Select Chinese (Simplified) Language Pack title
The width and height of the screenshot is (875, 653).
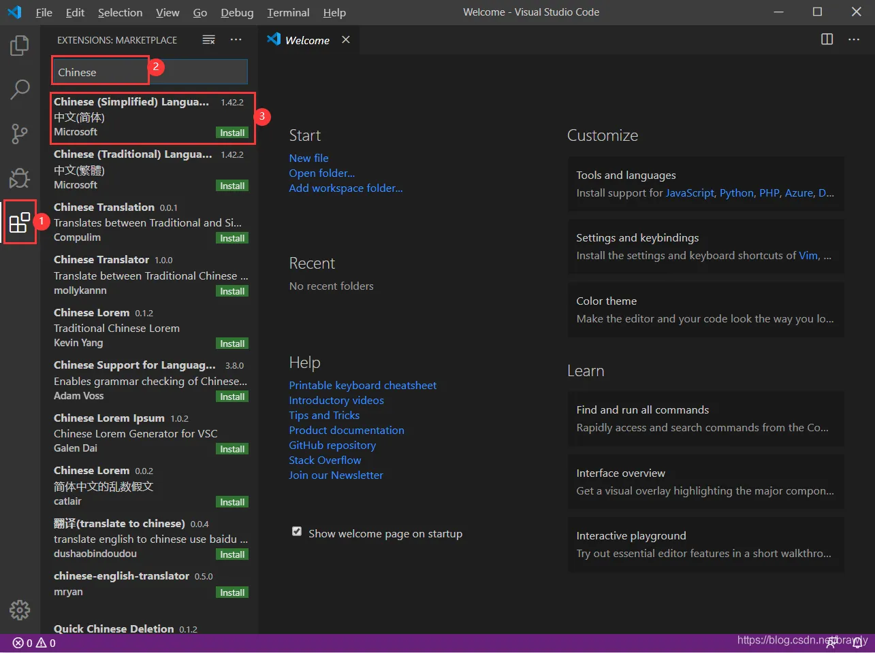tap(131, 101)
